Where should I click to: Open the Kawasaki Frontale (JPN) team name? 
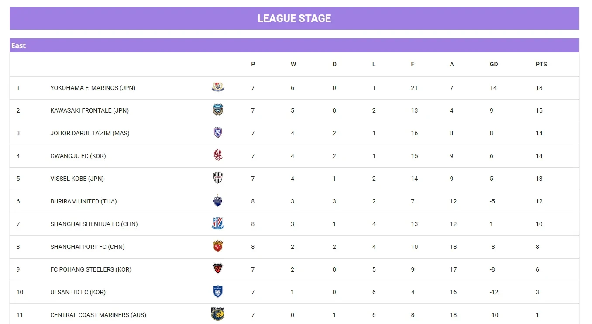(x=89, y=110)
